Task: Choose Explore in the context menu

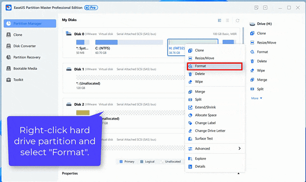Action: (x=215, y=158)
